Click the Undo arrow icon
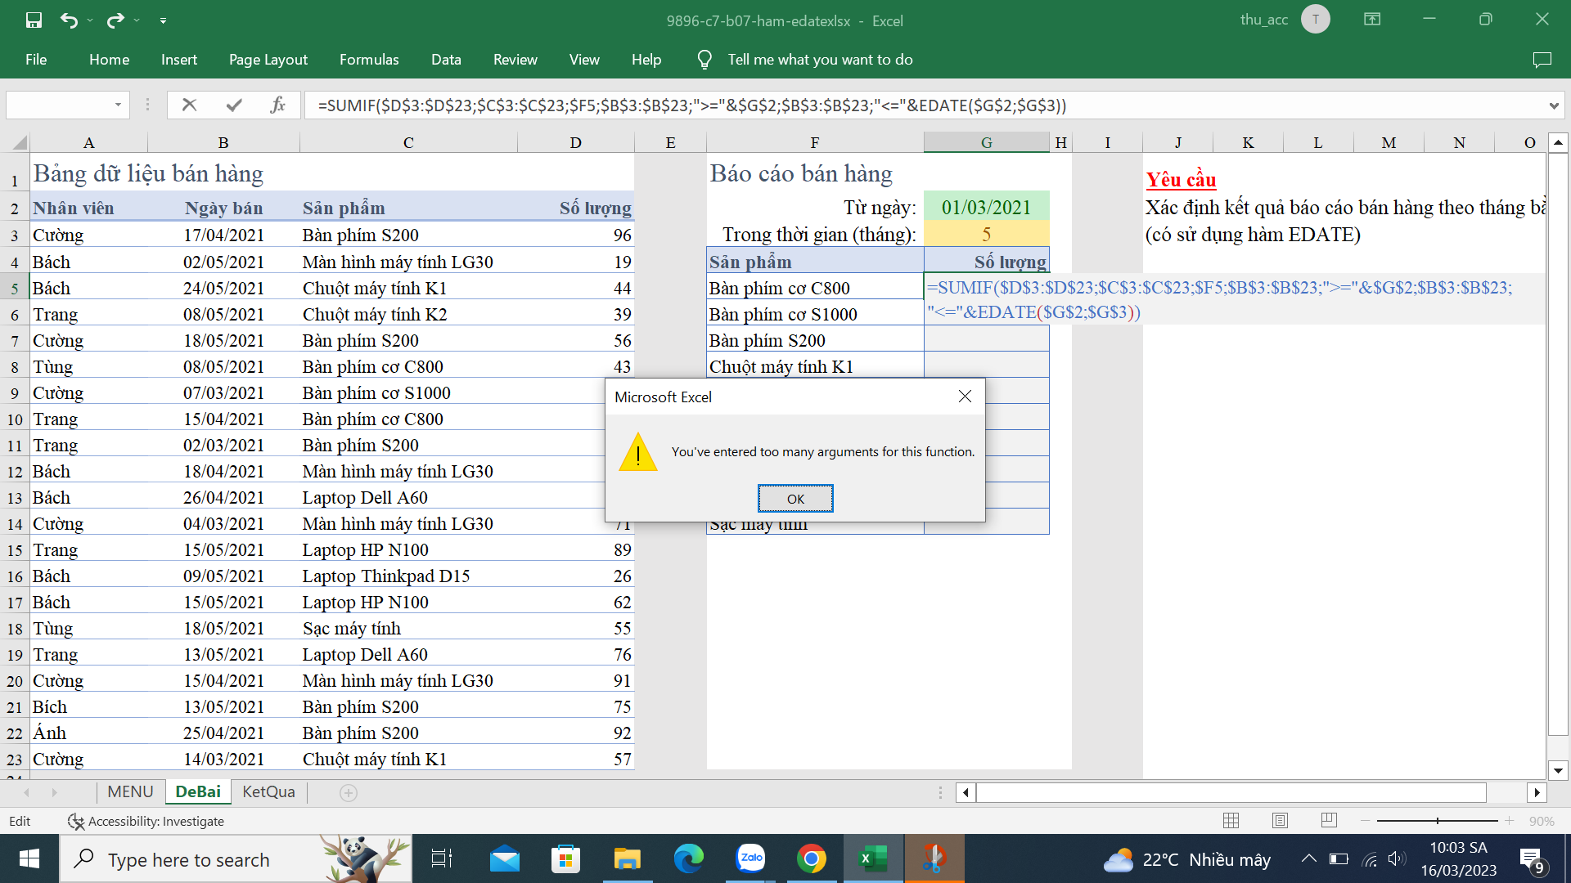The width and height of the screenshot is (1571, 883). [x=69, y=20]
